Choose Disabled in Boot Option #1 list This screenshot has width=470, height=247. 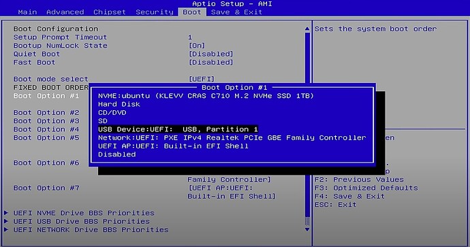[x=117, y=154]
